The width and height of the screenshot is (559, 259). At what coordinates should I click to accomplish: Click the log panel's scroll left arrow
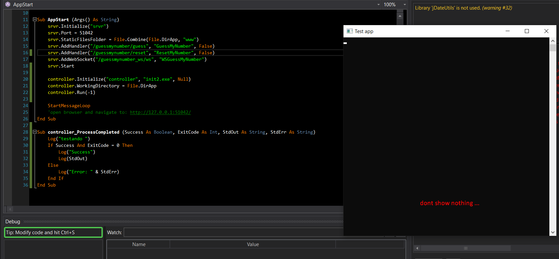pos(417,248)
